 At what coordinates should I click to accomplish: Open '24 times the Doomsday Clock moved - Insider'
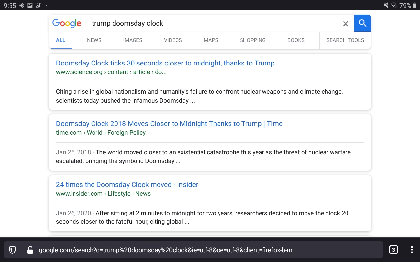(x=127, y=185)
